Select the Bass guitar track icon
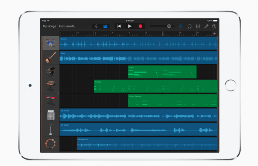Screen dimensions: 258x166 pyautogui.click(x=51, y=57)
